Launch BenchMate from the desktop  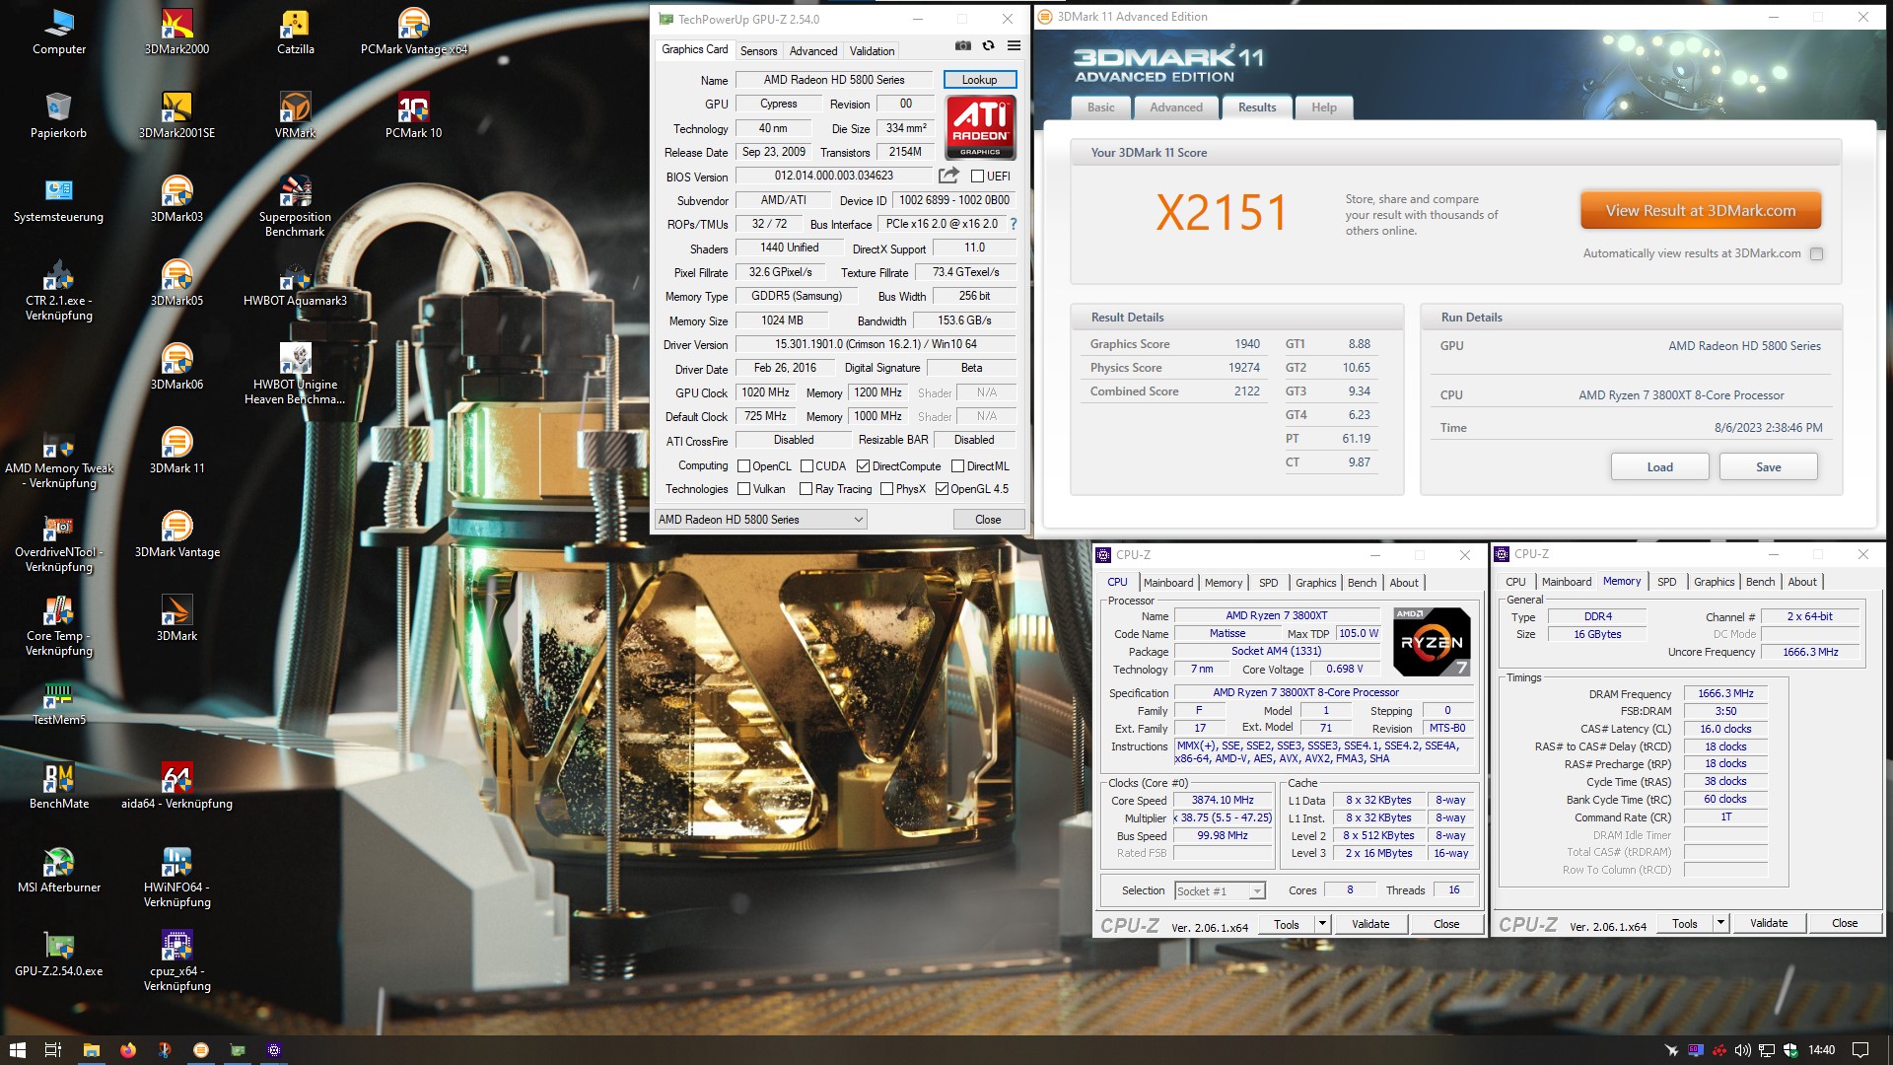coord(58,786)
